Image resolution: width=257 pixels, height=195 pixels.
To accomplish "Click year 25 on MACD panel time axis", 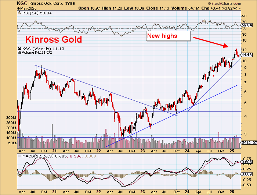I will (x=232, y=192).
